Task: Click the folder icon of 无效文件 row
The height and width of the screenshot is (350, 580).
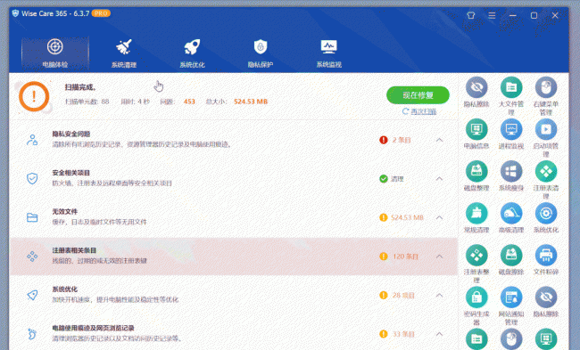Action: (x=32, y=217)
